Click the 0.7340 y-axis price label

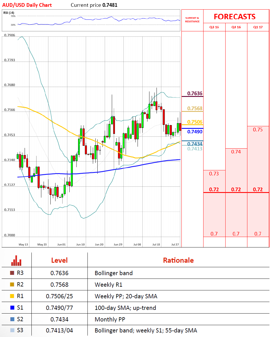point(10,160)
